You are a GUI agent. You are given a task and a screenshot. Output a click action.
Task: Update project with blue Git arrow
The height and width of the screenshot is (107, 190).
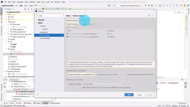pyautogui.click(x=164, y=6)
